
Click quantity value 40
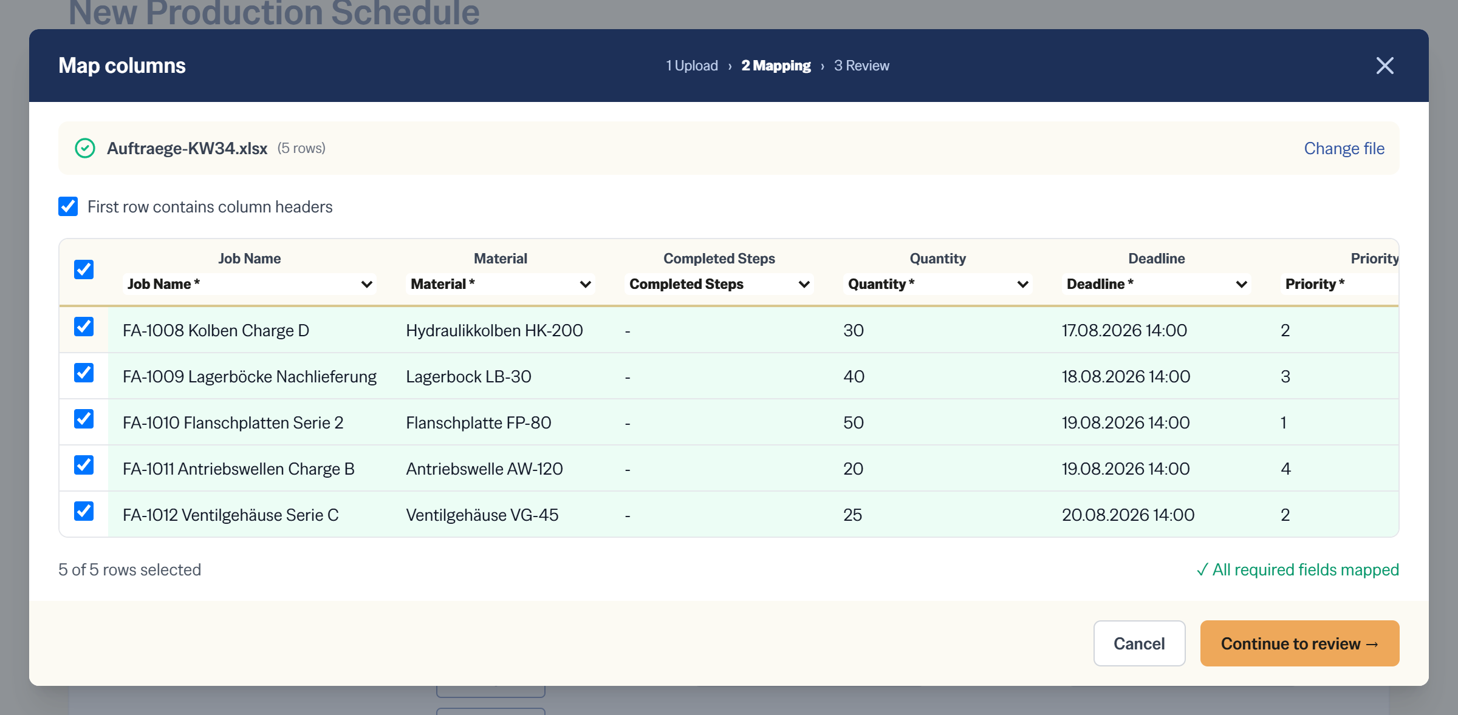point(854,376)
